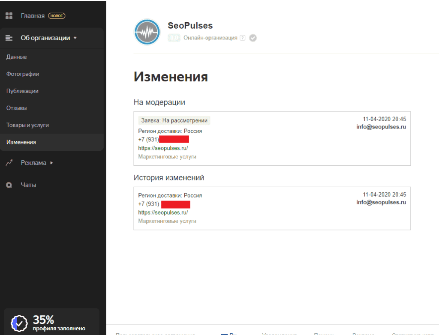Click the Онлайн-организация label
The height and width of the screenshot is (335, 439).
click(x=210, y=38)
